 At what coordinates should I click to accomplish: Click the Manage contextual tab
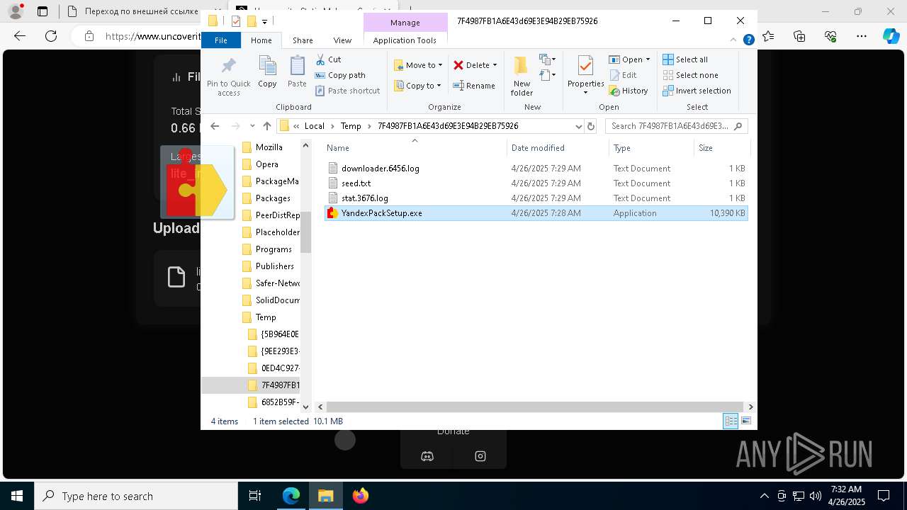405,23
